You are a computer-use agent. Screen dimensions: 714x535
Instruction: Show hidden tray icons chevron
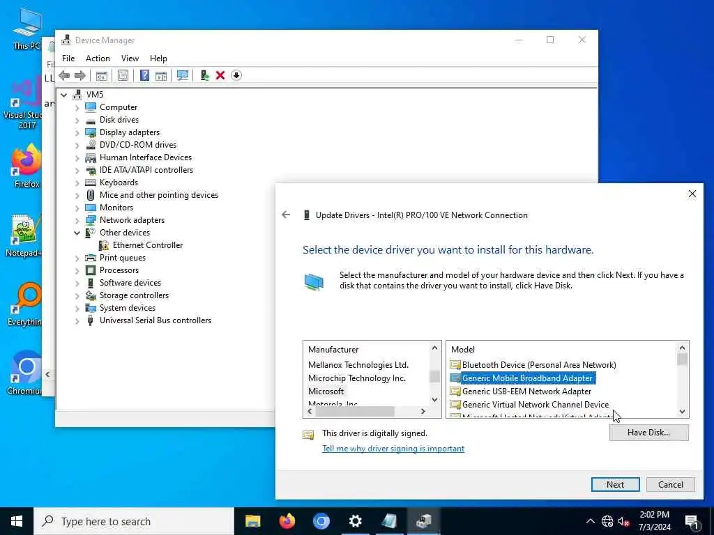(x=590, y=521)
